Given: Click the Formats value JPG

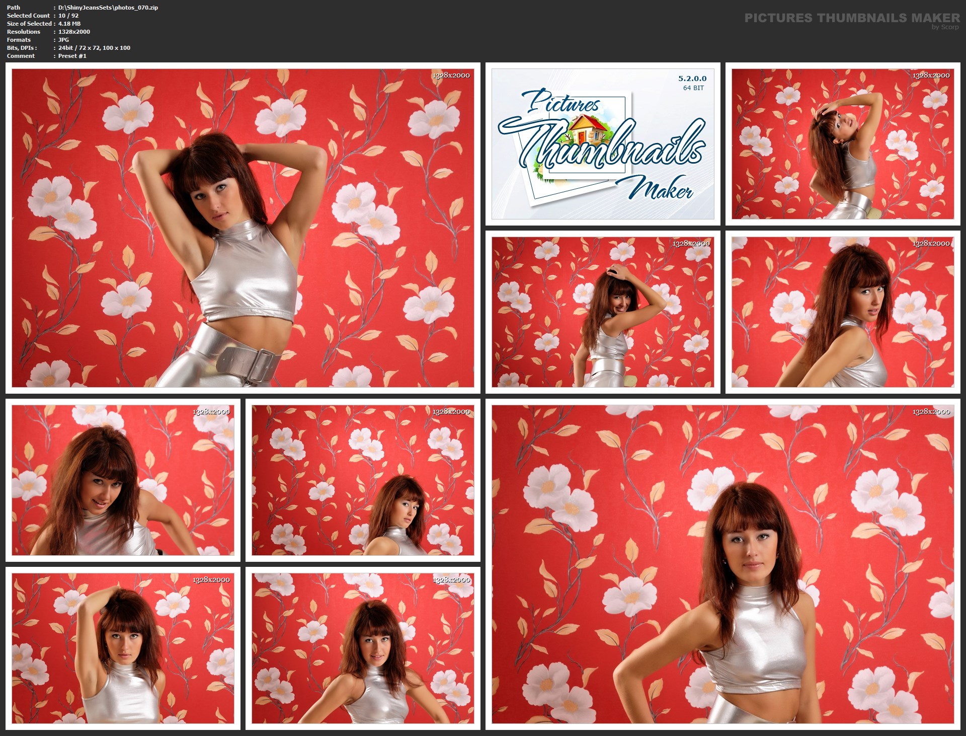Looking at the screenshot, I should 63,40.
